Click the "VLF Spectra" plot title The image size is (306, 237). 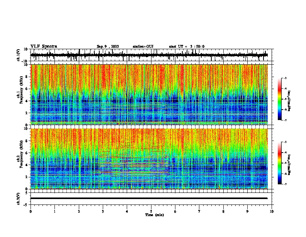(x=44, y=46)
